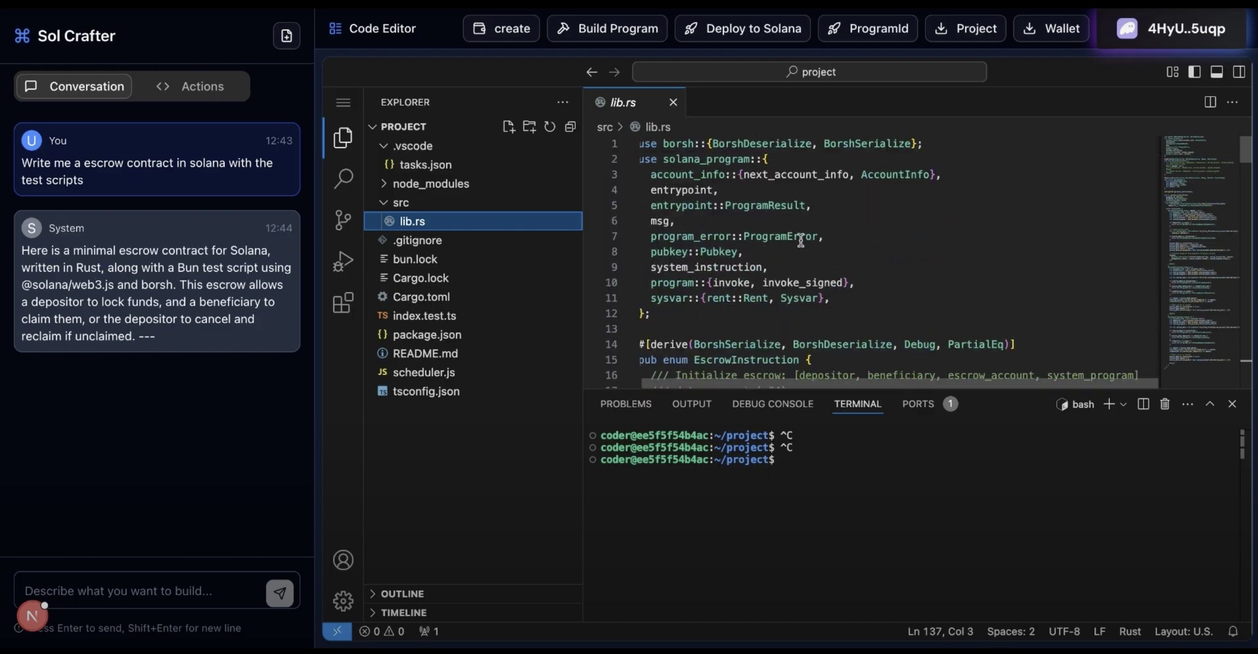Open the Search icon in the activity bar
Viewport: 1258px width, 654px height.
pyautogui.click(x=344, y=179)
